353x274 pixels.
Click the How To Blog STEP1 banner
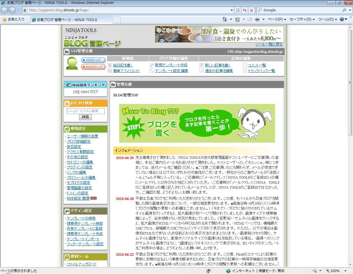(197, 123)
